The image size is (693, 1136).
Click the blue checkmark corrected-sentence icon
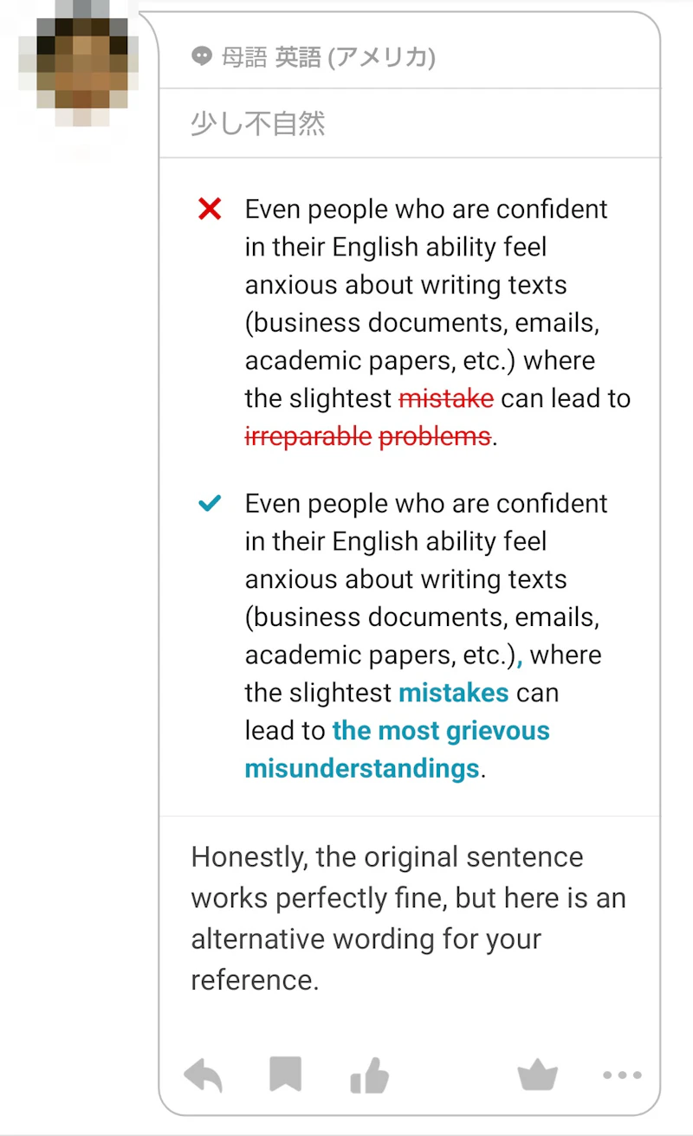210,503
